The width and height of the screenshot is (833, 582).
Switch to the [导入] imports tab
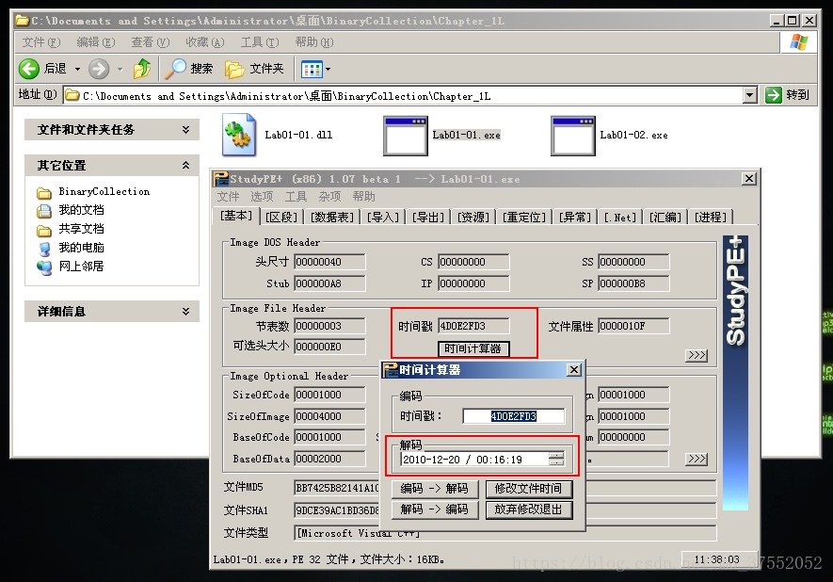(382, 218)
